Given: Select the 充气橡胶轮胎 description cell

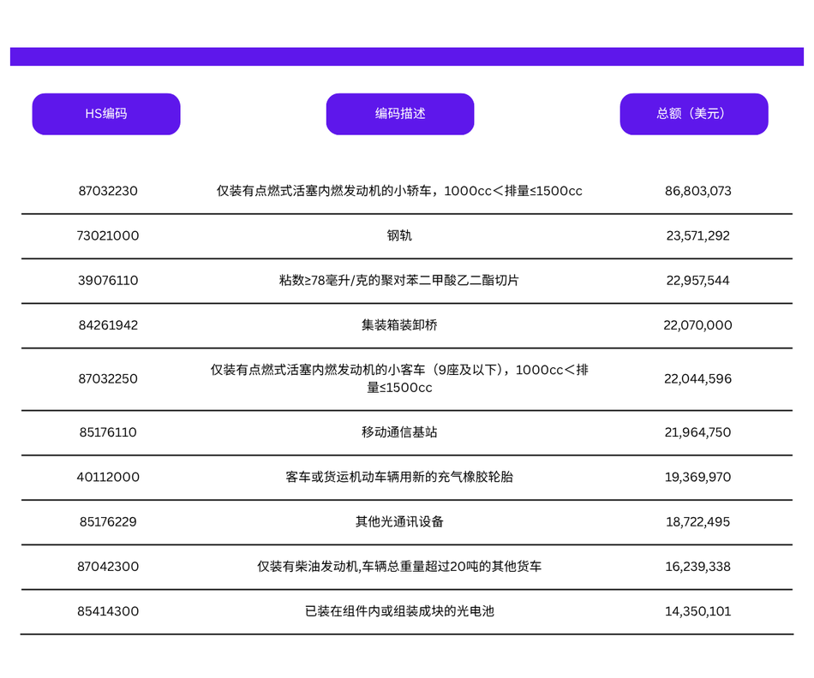Looking at the screenshot, I should pyautogui.click(x=399, y=477).
